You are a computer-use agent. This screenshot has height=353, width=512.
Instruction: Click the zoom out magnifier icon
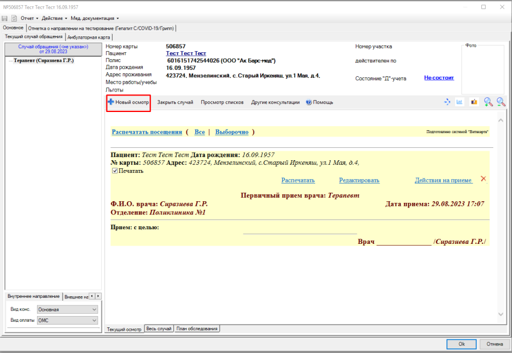pyautogui.click(x=501, y=102)
